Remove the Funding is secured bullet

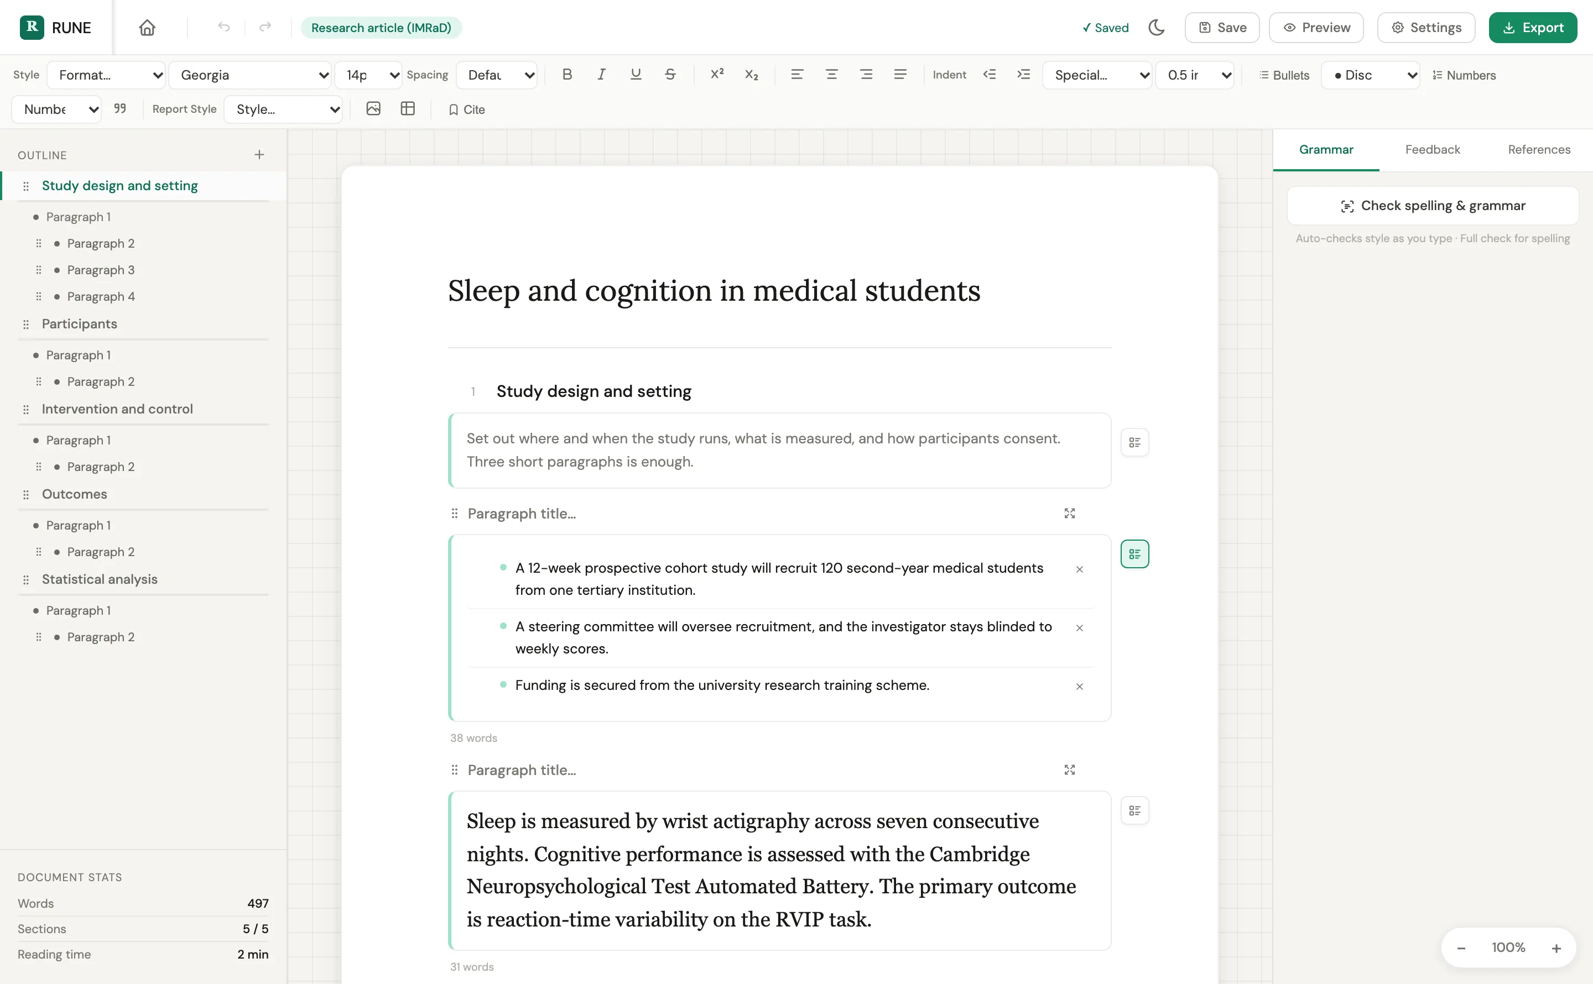pos(1079,686)
